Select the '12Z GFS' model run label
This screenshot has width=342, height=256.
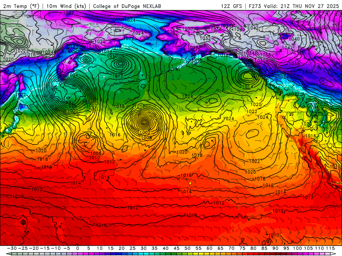pos(231,6)
